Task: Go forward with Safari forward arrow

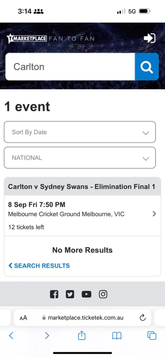Action: point(47,336)
